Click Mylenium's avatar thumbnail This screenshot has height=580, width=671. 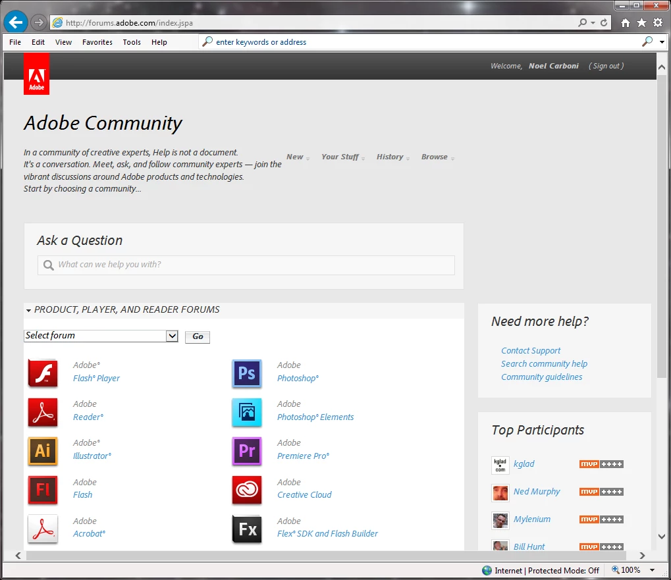(x=500, y=521)
